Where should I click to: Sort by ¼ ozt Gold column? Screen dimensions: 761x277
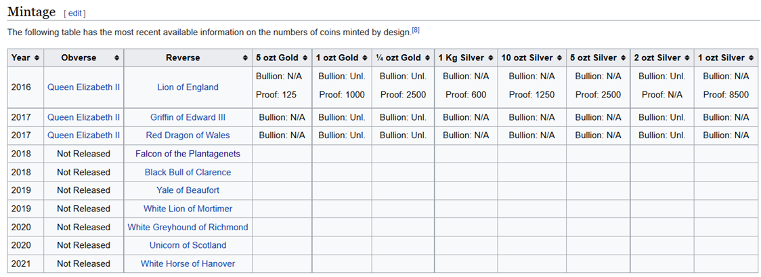[427, 58]
